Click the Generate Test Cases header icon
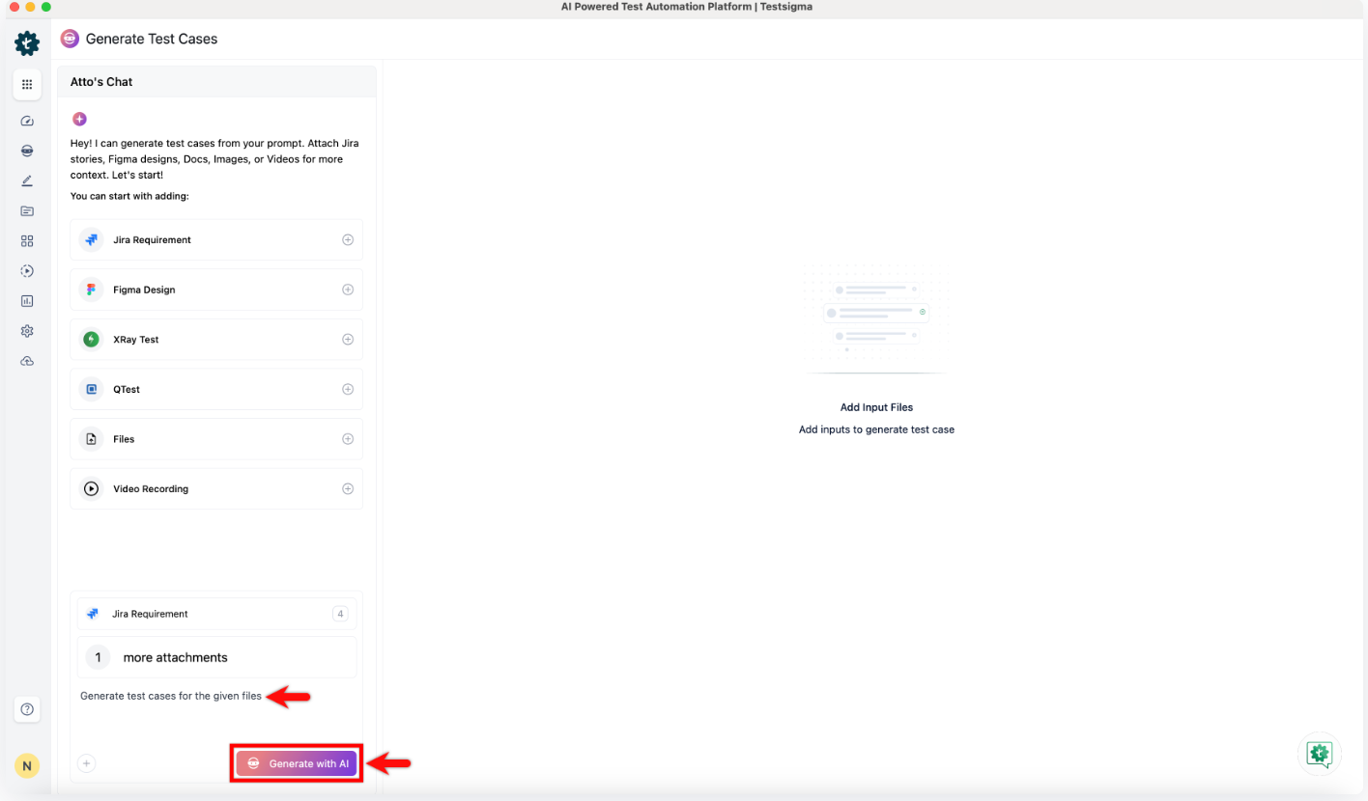 click(x=70, y=39)
